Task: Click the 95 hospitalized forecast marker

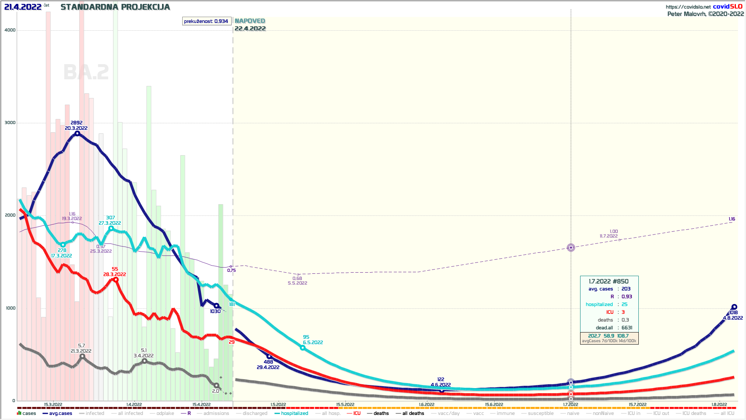Action: 303,348
